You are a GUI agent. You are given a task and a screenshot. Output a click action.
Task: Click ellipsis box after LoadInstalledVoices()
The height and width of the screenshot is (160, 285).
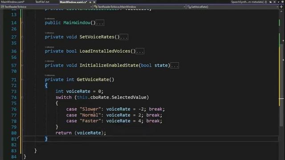[x=140, y=52]
